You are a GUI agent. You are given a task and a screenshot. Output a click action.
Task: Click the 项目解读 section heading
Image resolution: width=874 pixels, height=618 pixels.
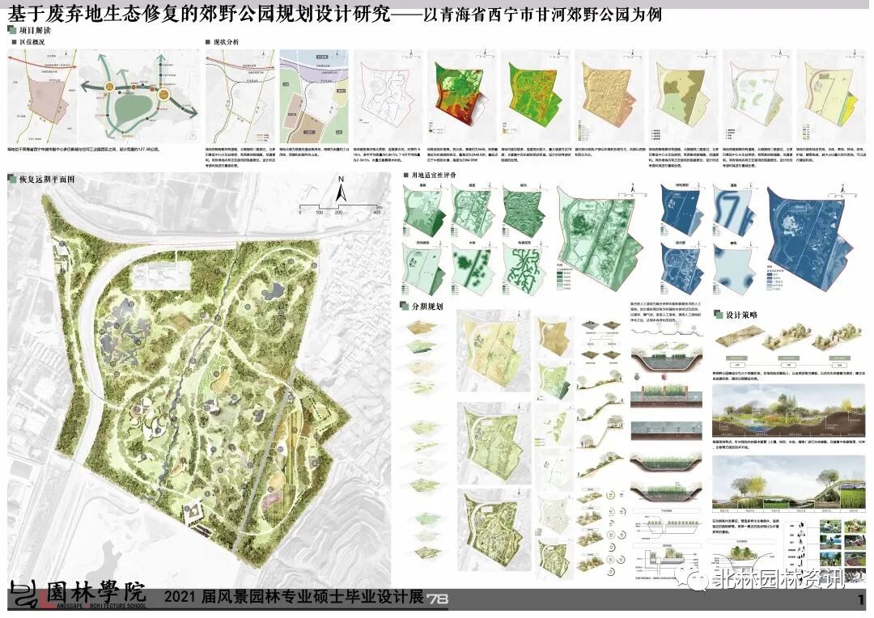(x=35, y=30)
